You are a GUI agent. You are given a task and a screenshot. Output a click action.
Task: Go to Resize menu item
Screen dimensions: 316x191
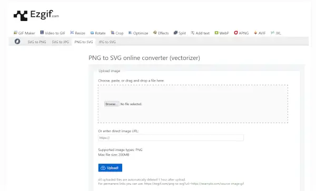[x=77, y=33]
